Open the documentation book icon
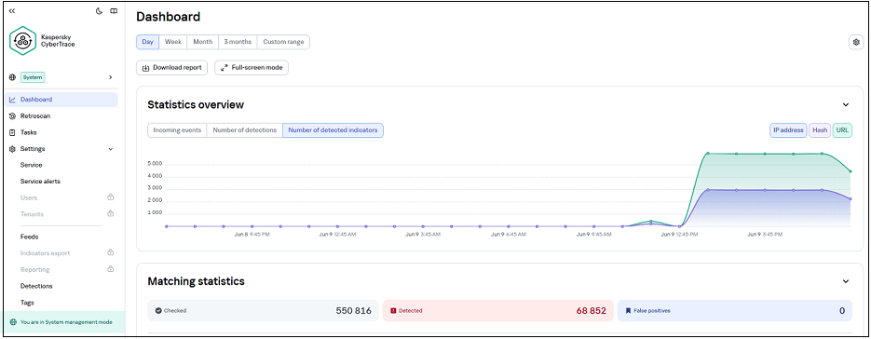871x339 pixels. (x=114, y=11)
